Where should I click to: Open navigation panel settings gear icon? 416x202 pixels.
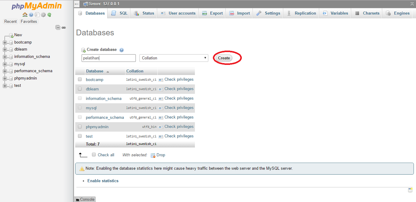coord(43,15)
